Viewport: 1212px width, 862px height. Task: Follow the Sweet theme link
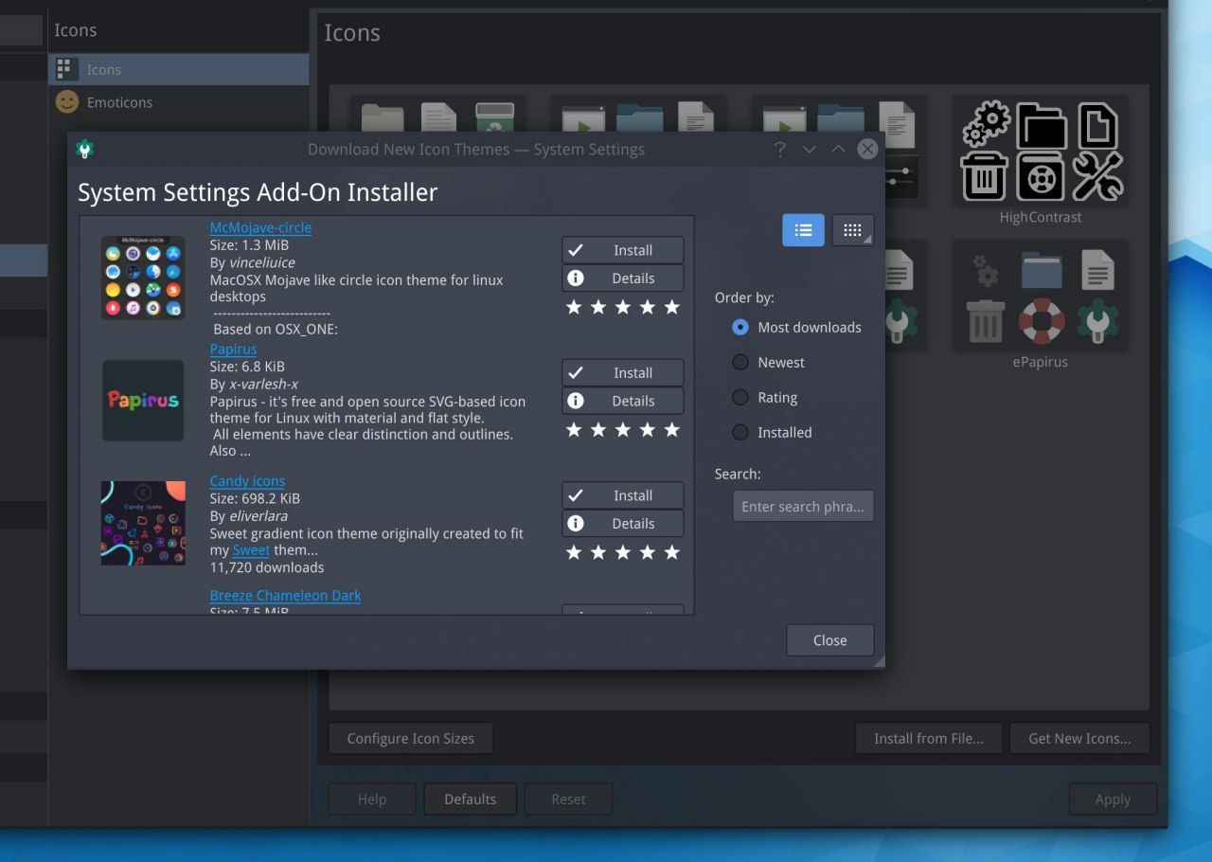[x=251, y=549]
